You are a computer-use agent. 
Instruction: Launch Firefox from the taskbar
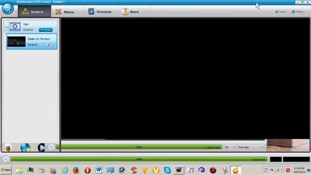[x=76, y=170]
